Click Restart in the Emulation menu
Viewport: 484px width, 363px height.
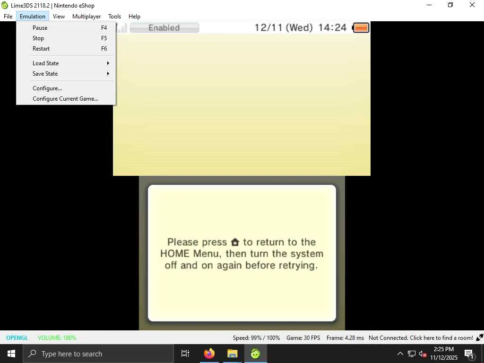[x=66, y=49]
